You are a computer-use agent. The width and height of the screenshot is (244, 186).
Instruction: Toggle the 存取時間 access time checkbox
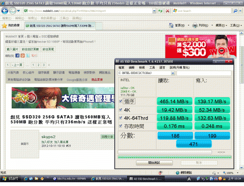(x=120, y=126)
